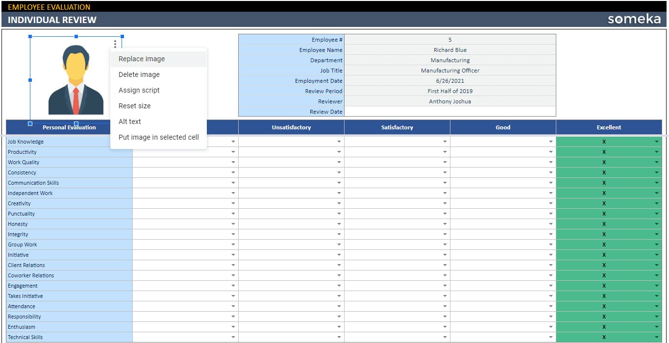This screenshot has height=343, width=669.
Task: Select Replace image from the context menu
Action: [143, 59]
